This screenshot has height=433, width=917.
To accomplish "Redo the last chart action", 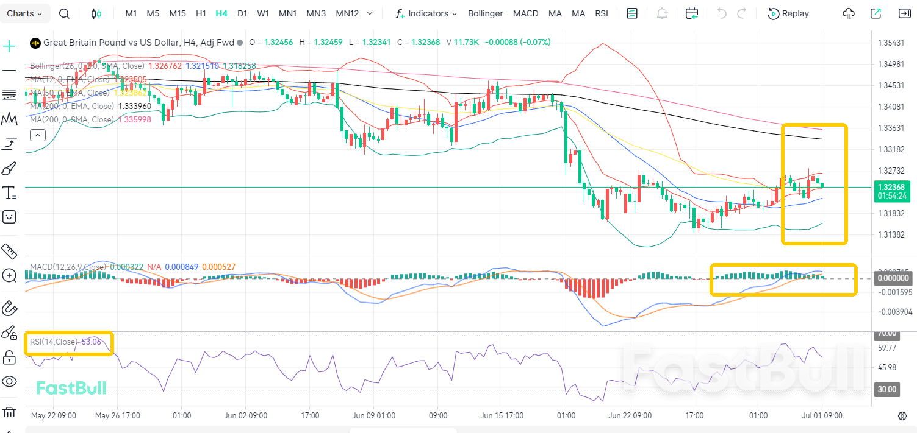I will click(742, 13).
